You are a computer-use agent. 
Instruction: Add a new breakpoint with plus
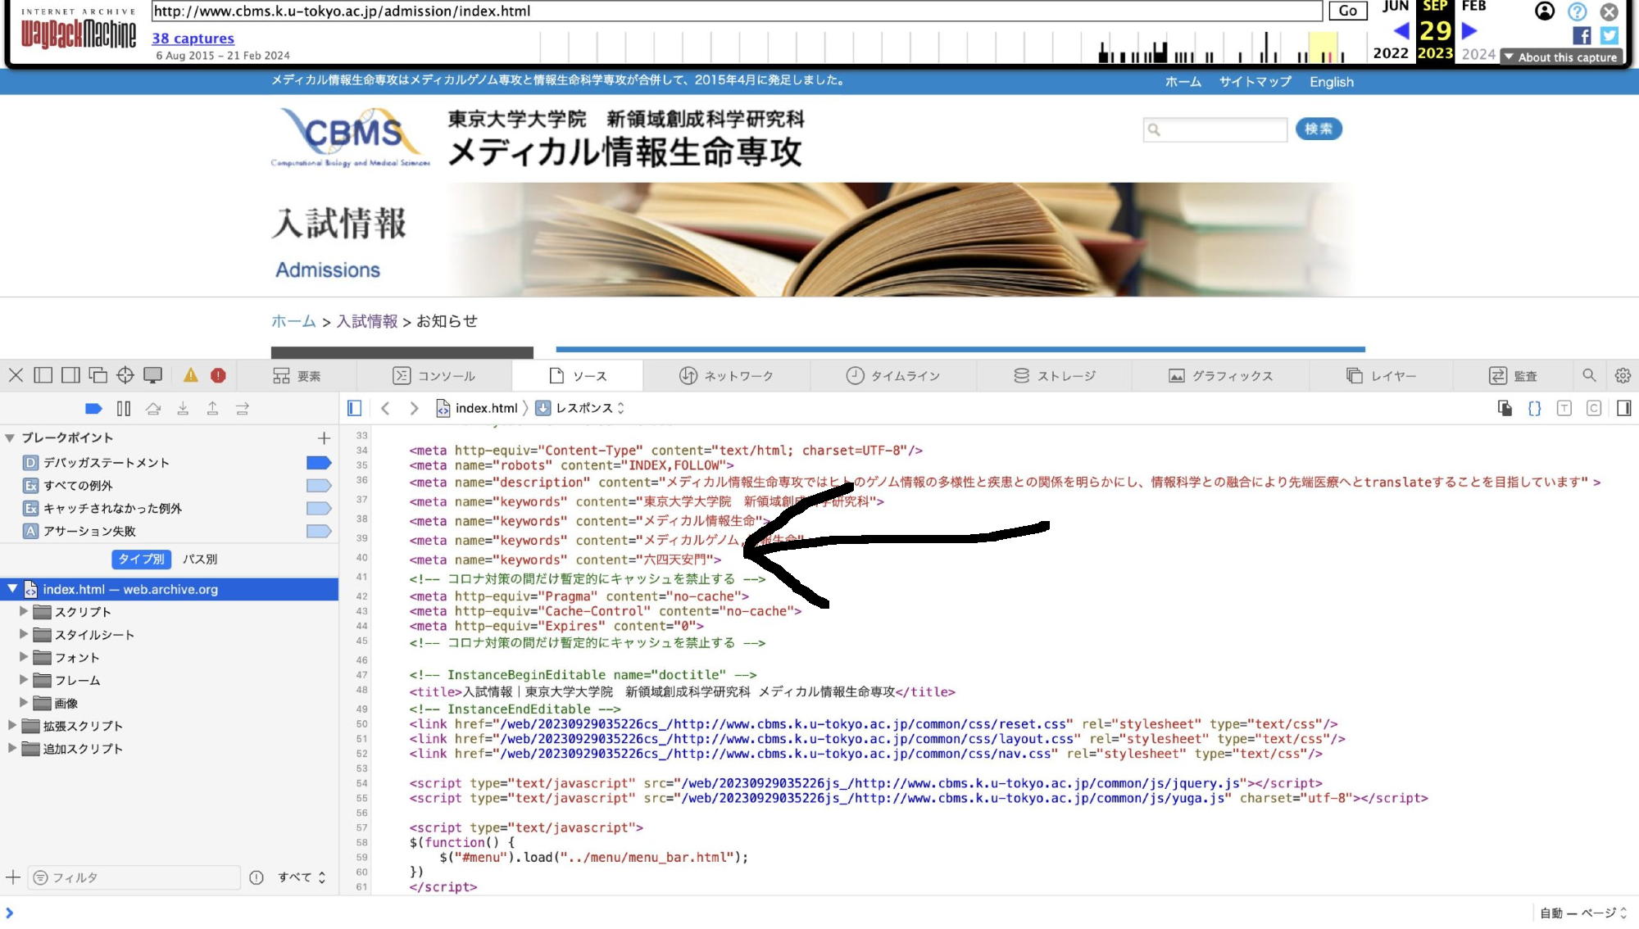(x=324, y=438)
